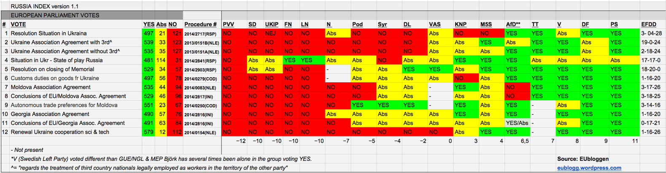Click the "RUSSIA INDEX version 1.1" title cell
The height and width of the screenshot is (173, 666).
coord(44,6)
